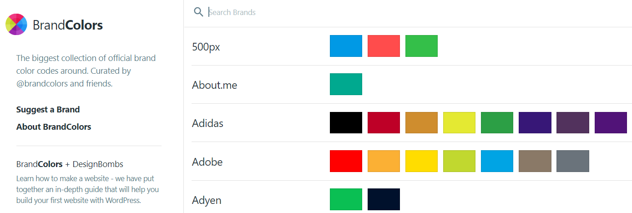Click the BrandColors colorful logo icon

(x=16, y=24)
